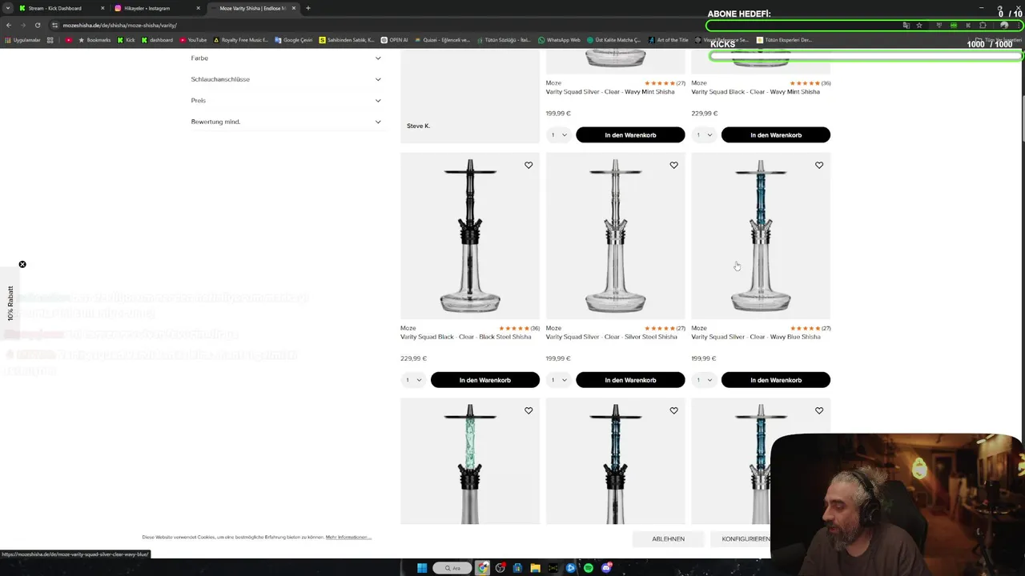Open Varity Squad Silver - Clear - Silver Steel Shisha link
This screenshot has height=576, width=1025.
pyautogui.click(x=612, y=337)
